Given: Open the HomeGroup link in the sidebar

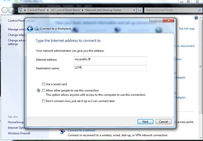Looking at the screenshot, I should point(16,122).
